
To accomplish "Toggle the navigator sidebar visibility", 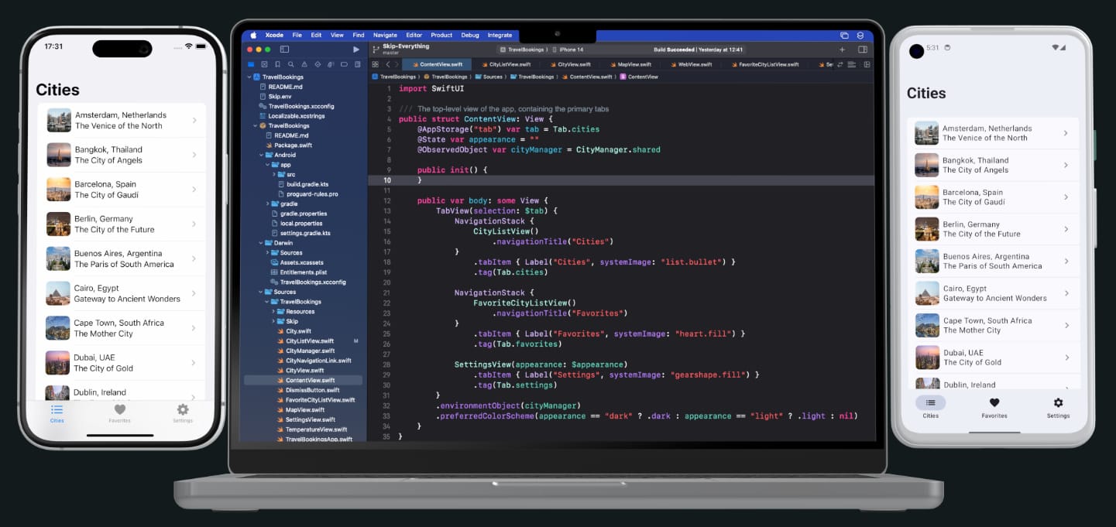I will tap(285, 49).
